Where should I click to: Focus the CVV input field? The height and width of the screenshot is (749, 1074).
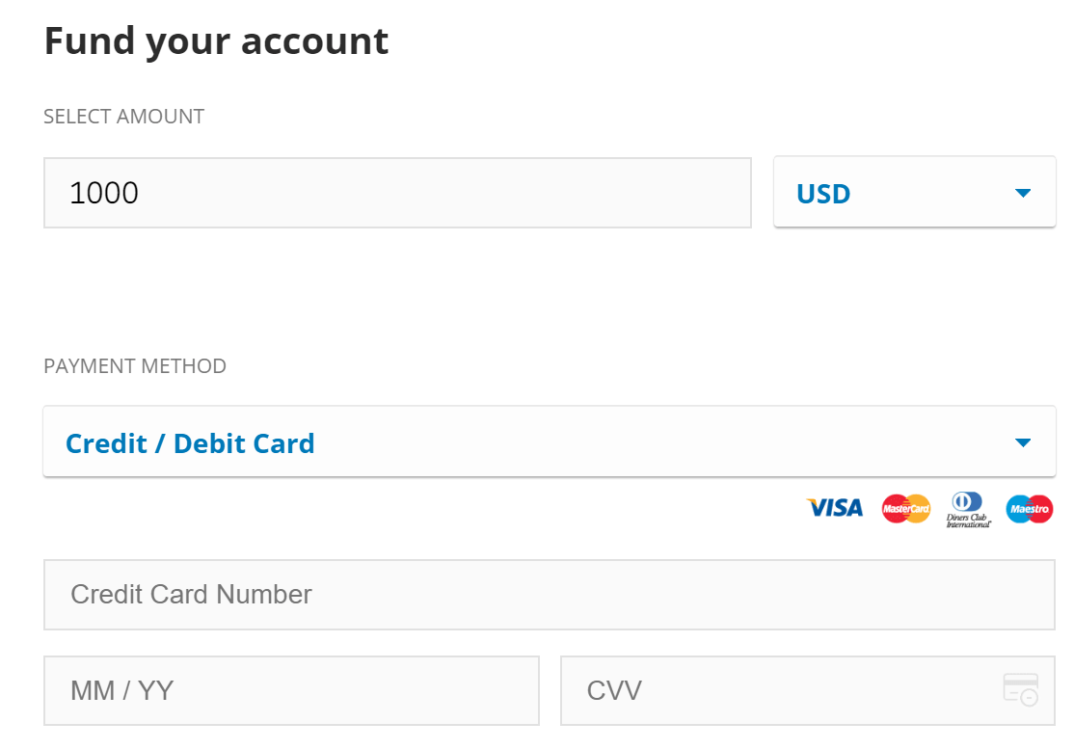pyautogui.click(x=808, y=690)
